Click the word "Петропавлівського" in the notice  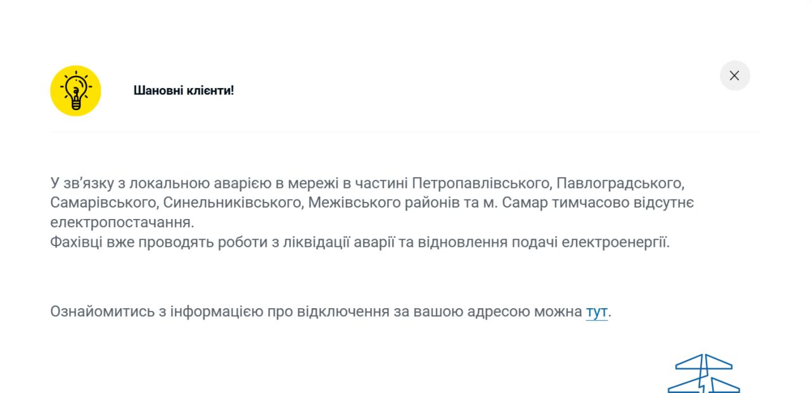(482, 184)
